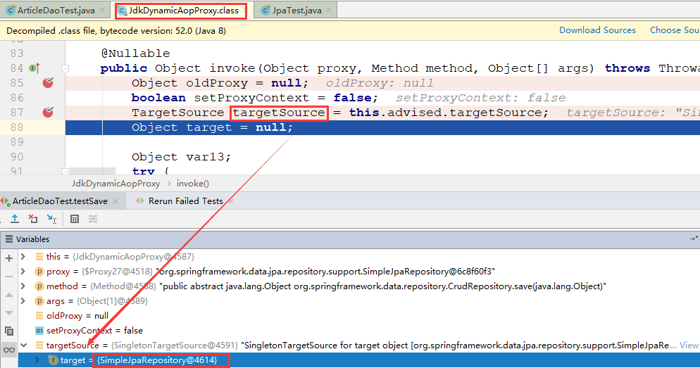Click the remove watch minus icon
This screenshot has height=368, width=700.
pos(9,277)
